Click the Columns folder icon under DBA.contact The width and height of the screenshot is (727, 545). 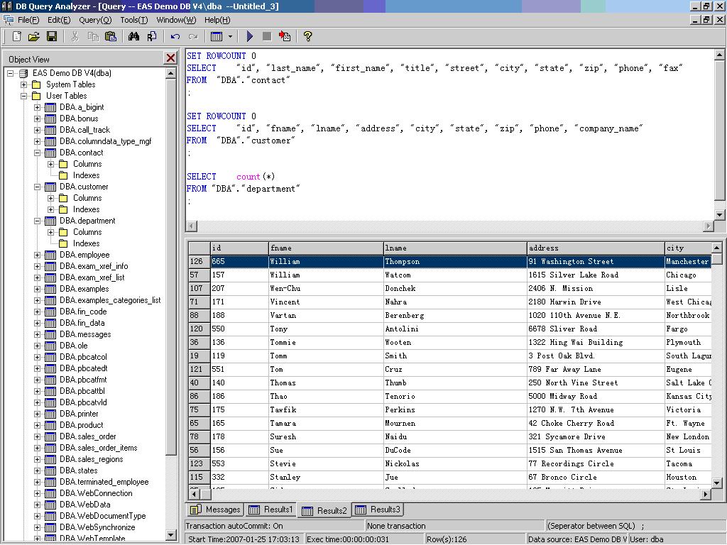(x=63, y=164)
